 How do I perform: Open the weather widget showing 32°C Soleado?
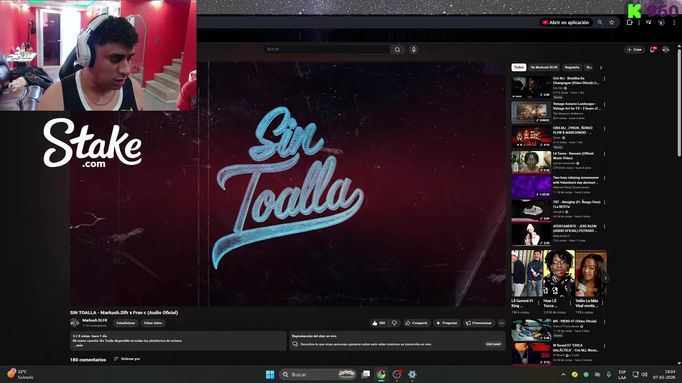coord(20,374)
